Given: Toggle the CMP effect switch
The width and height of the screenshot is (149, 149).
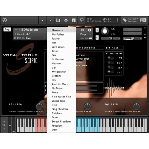Looking at the screenshot, I should point(111,63).
